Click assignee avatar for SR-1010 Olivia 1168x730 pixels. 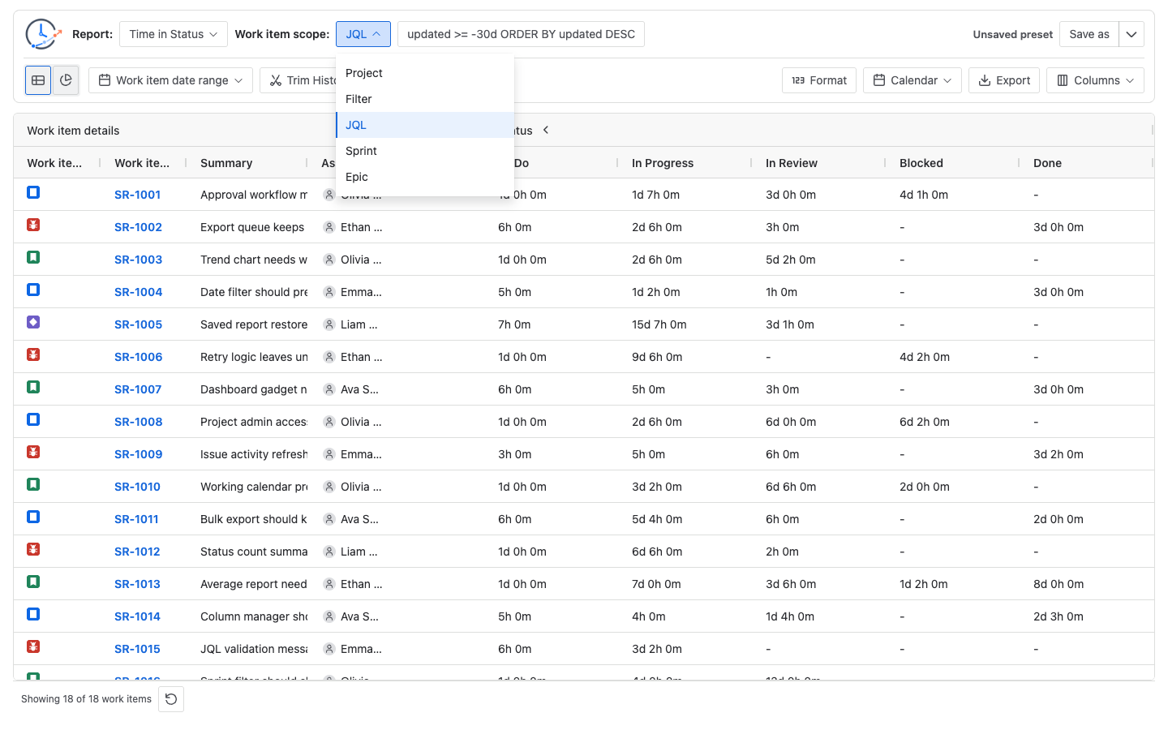[329, 487]
